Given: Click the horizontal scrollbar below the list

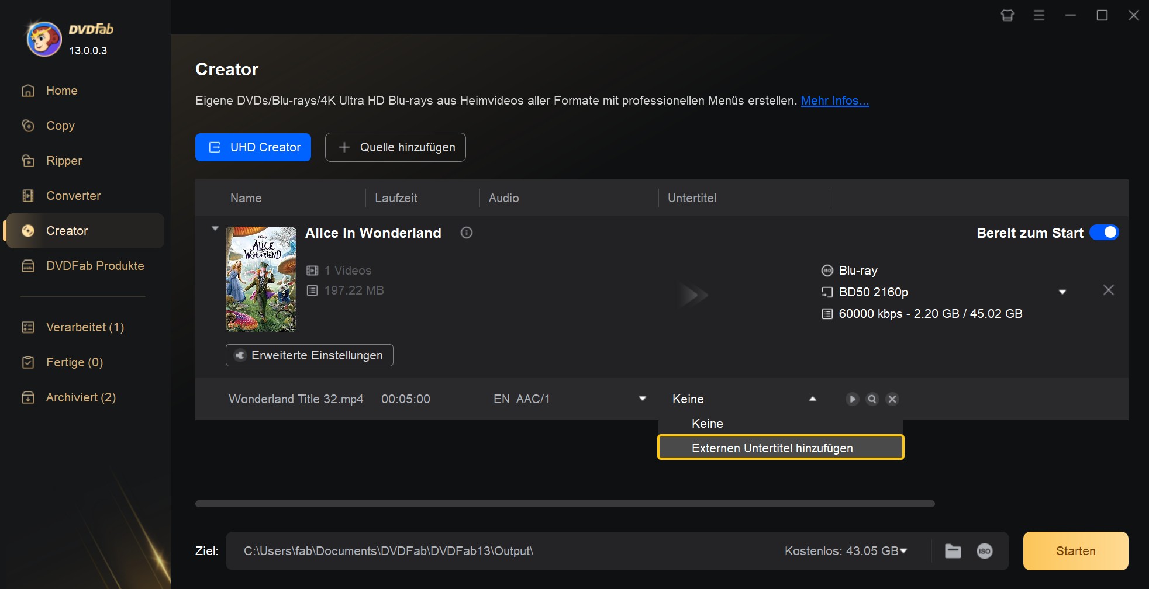Looking at the screenshot, I should (565, 504).
